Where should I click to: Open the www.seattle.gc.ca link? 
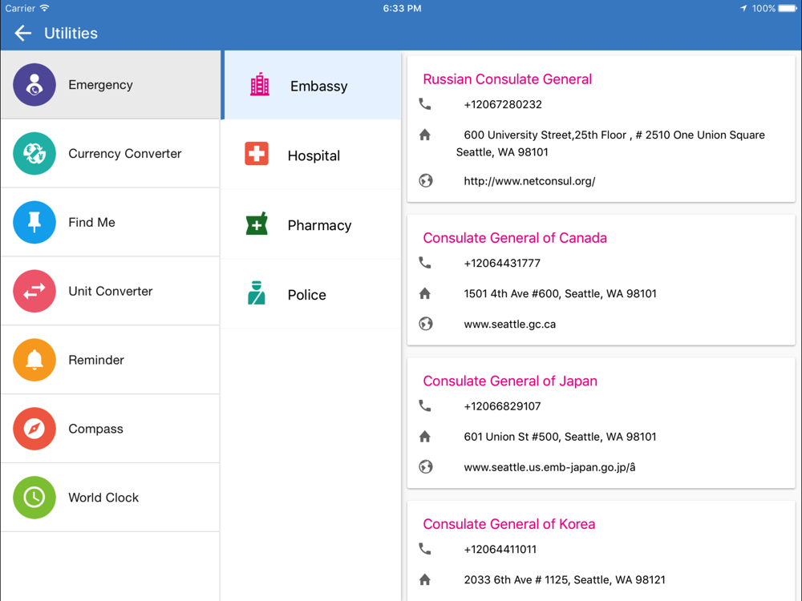pos(509,324)
